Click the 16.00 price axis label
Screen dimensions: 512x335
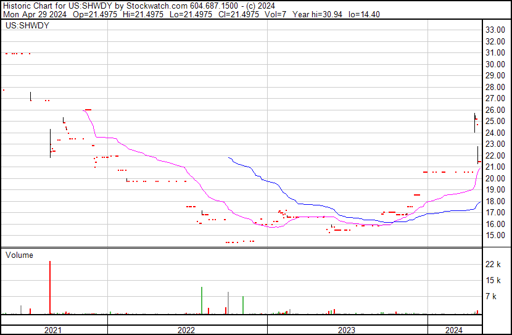(x=495, y=225)
